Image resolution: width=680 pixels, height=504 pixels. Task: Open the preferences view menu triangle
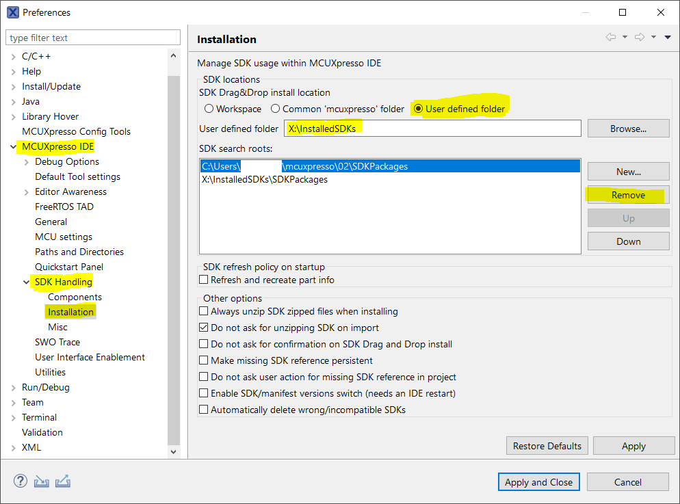668,38
